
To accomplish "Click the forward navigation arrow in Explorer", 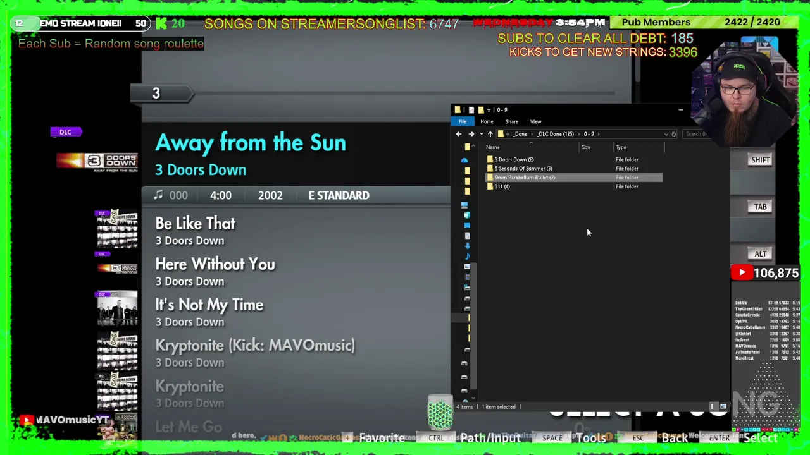I will 471,134.
